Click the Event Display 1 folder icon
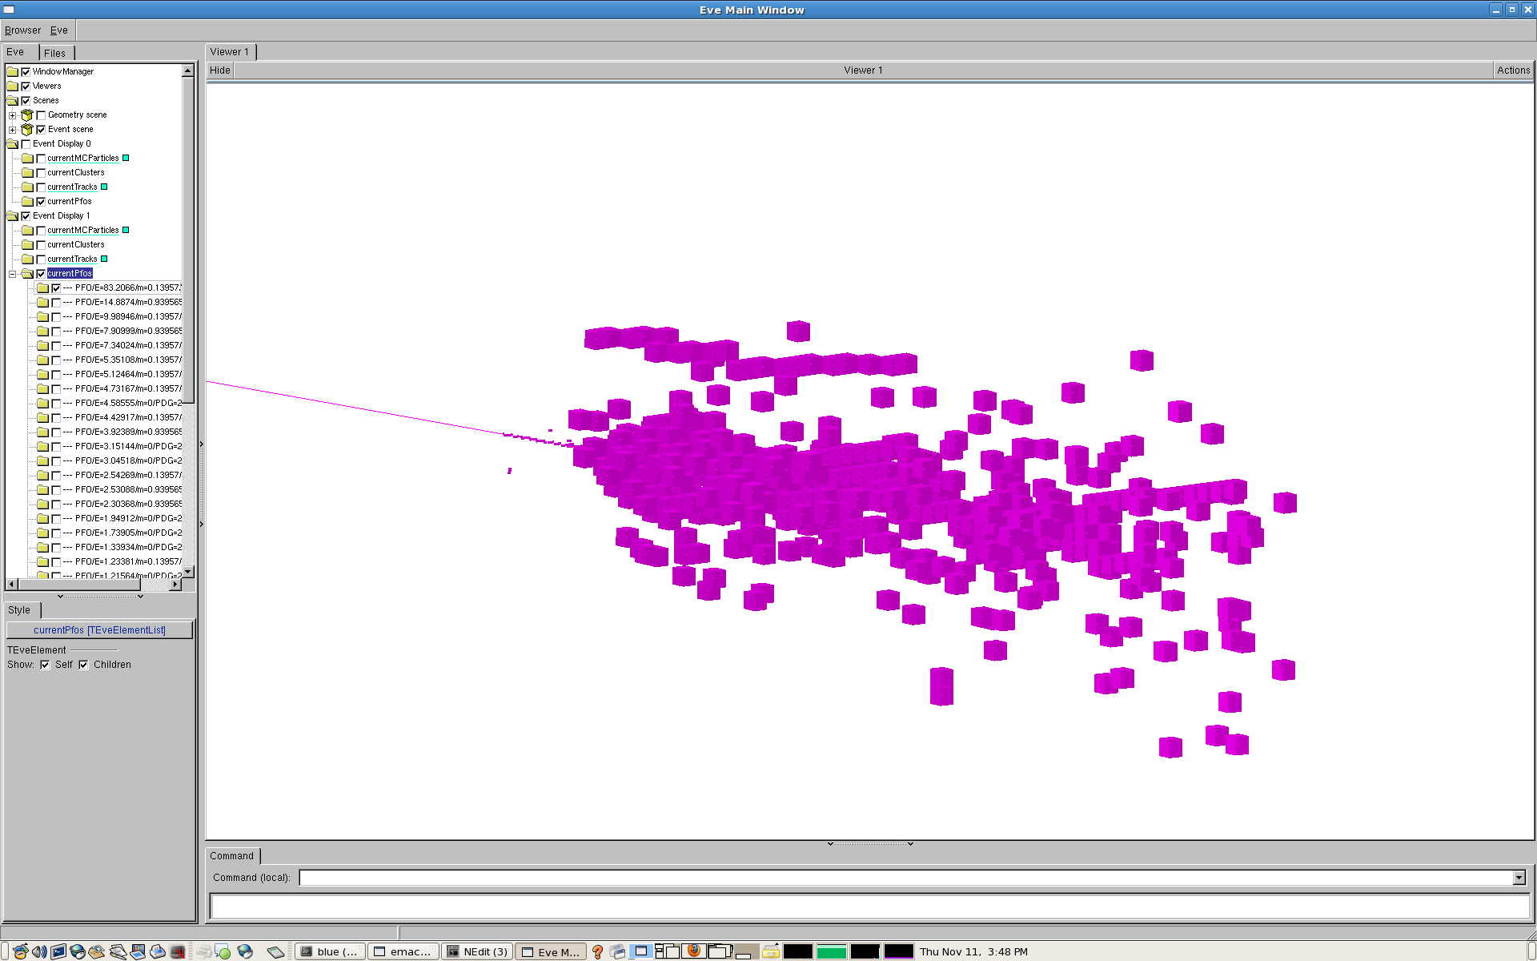 (x=12, y=216)
